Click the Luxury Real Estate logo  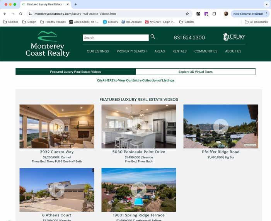click(x=234, y=37)
